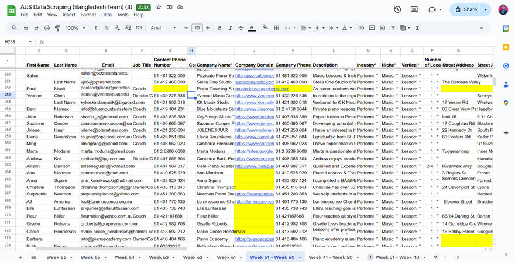The height and width of the screenshot is (262, 515).
Task: Increase decimal places
Action: (128, 28)
